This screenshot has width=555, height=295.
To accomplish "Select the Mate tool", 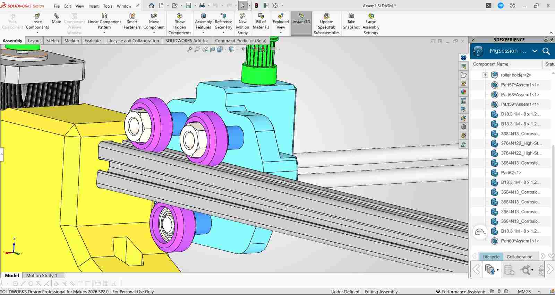I will point(56,19).
